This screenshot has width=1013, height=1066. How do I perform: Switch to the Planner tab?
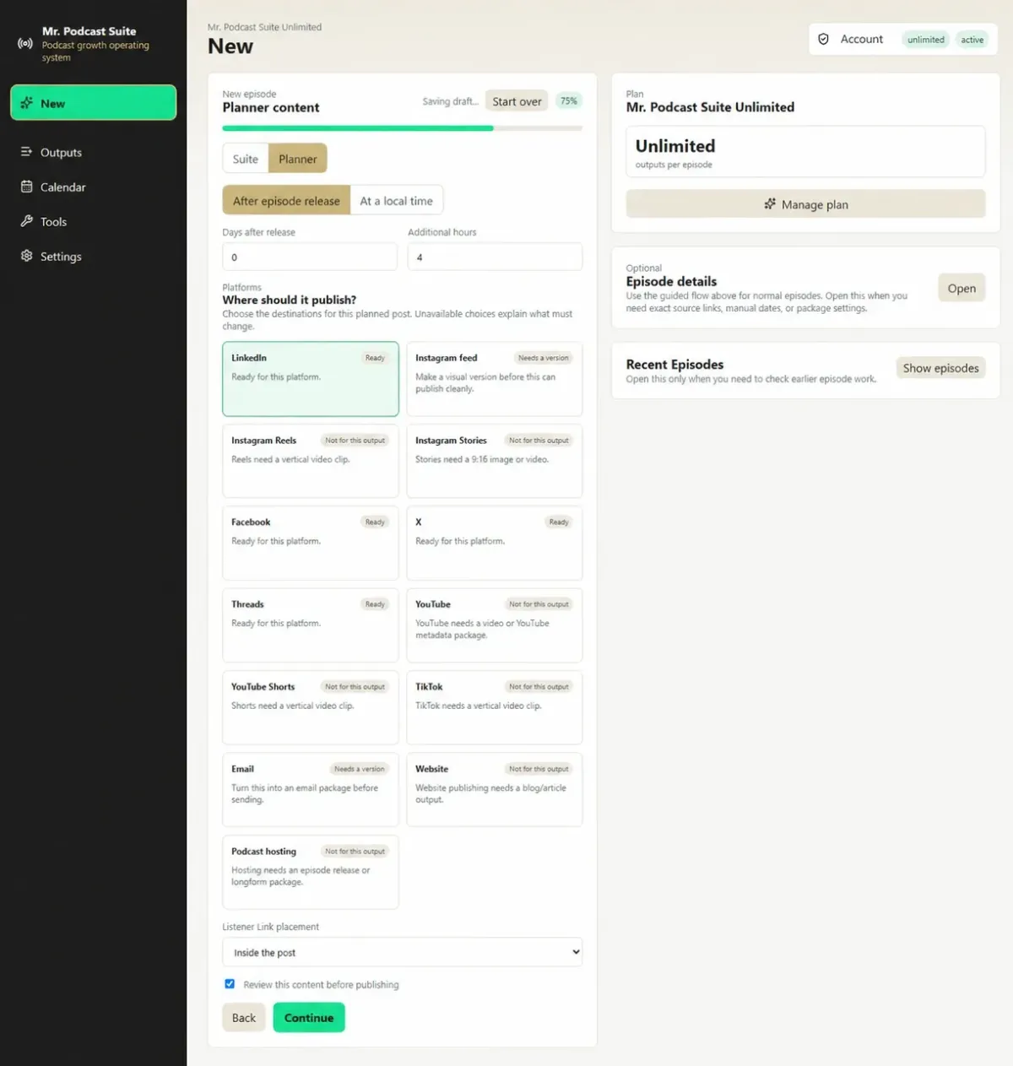pos(298,159)
